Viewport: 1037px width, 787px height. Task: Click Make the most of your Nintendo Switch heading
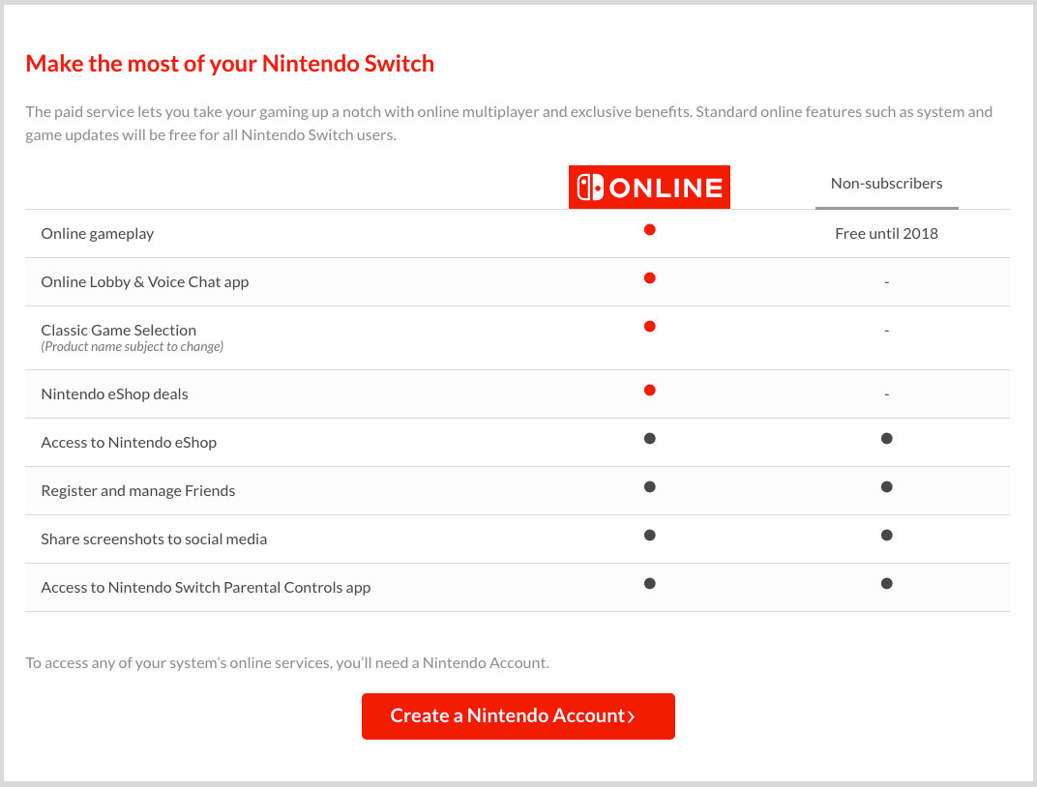229,64
